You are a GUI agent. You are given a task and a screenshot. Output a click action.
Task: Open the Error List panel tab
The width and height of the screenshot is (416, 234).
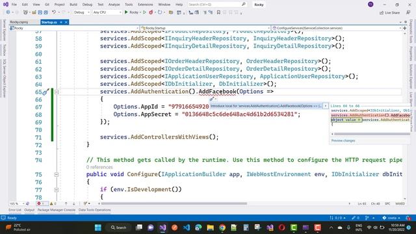pyautogui.click(x=15, y=210)
